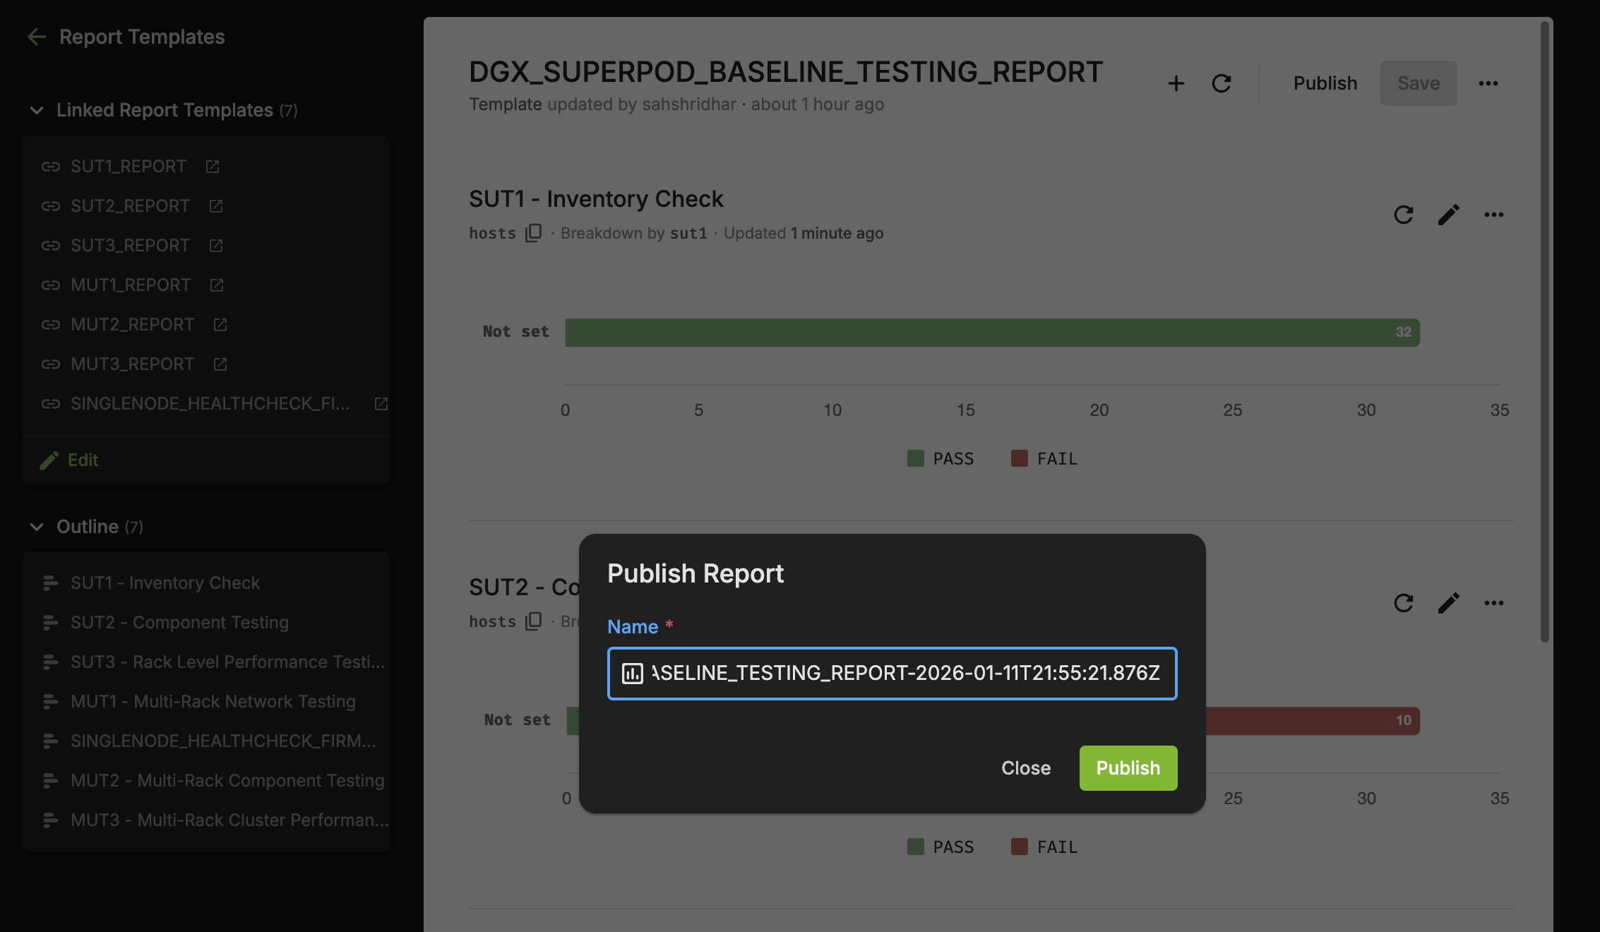Refresh the whole report template

pyautogui.click(x=1222, y=83)
